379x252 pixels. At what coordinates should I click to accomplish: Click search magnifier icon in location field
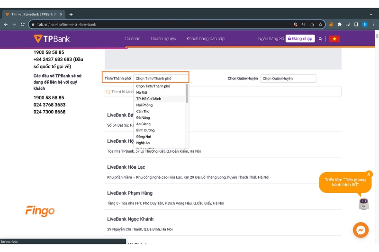point(108,92)
